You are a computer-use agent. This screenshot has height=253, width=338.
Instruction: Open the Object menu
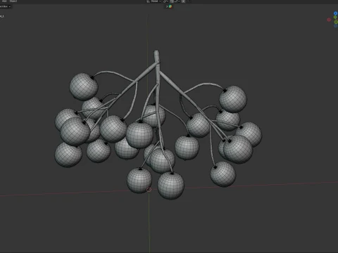13,1
